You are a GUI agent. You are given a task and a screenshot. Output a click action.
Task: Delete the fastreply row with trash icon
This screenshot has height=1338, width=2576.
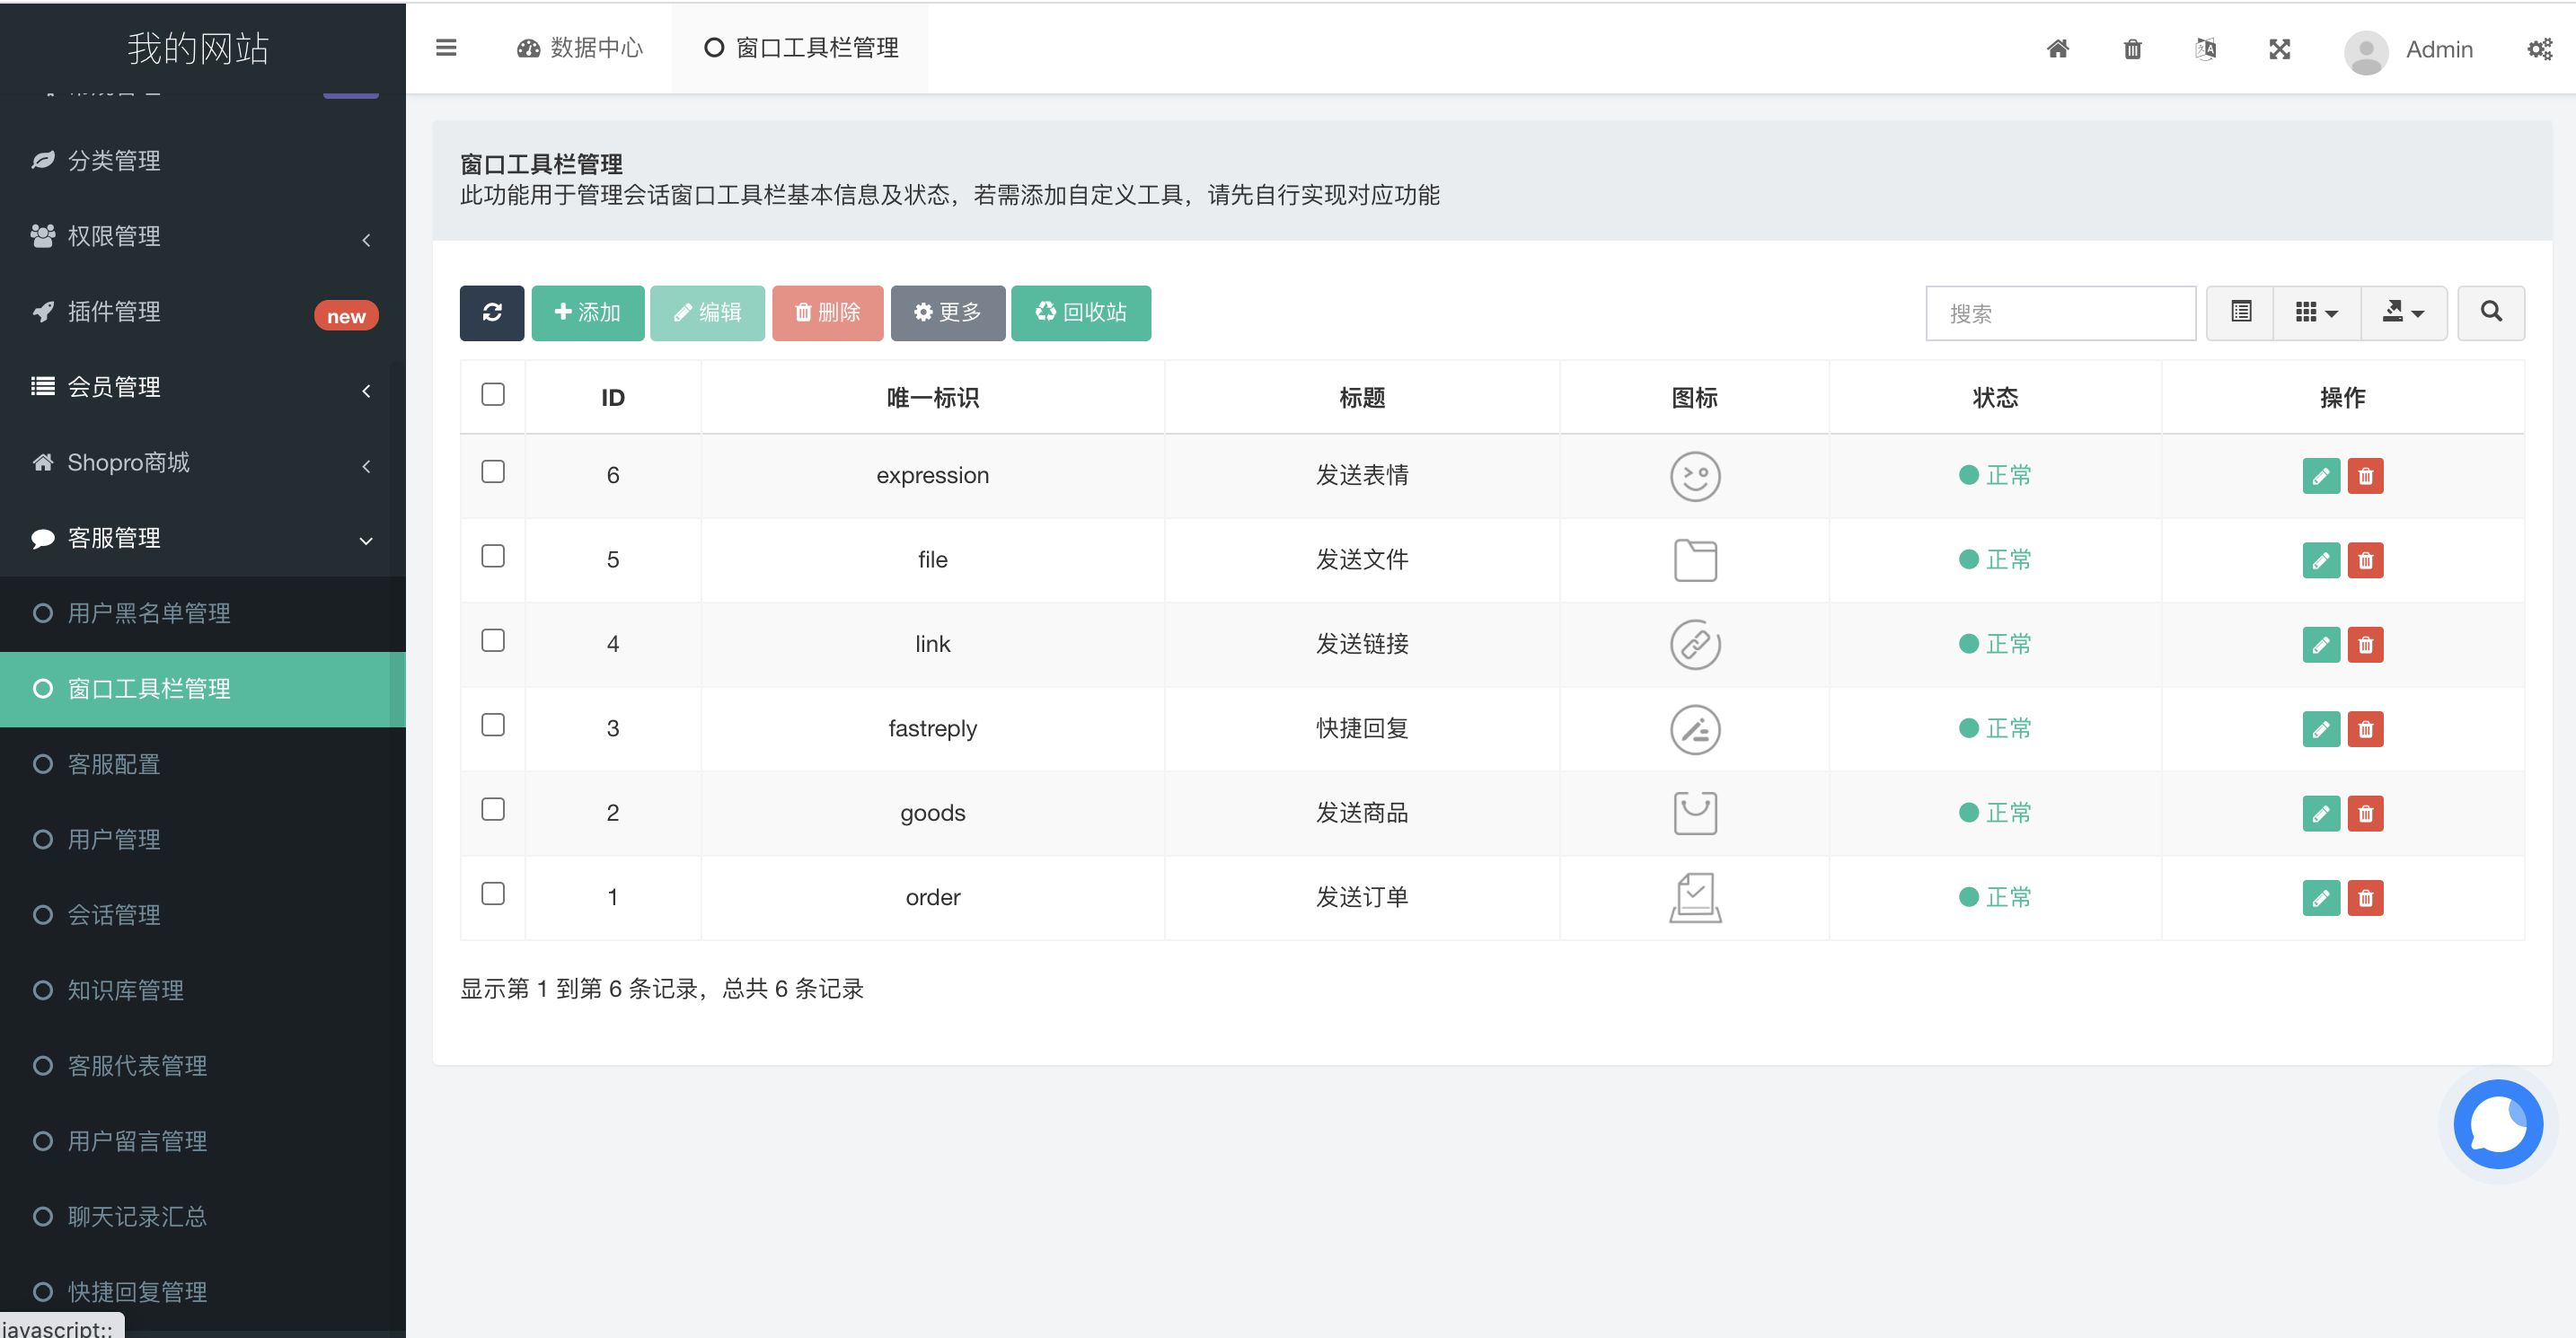pyautogui.click(x=2365, y=729)
